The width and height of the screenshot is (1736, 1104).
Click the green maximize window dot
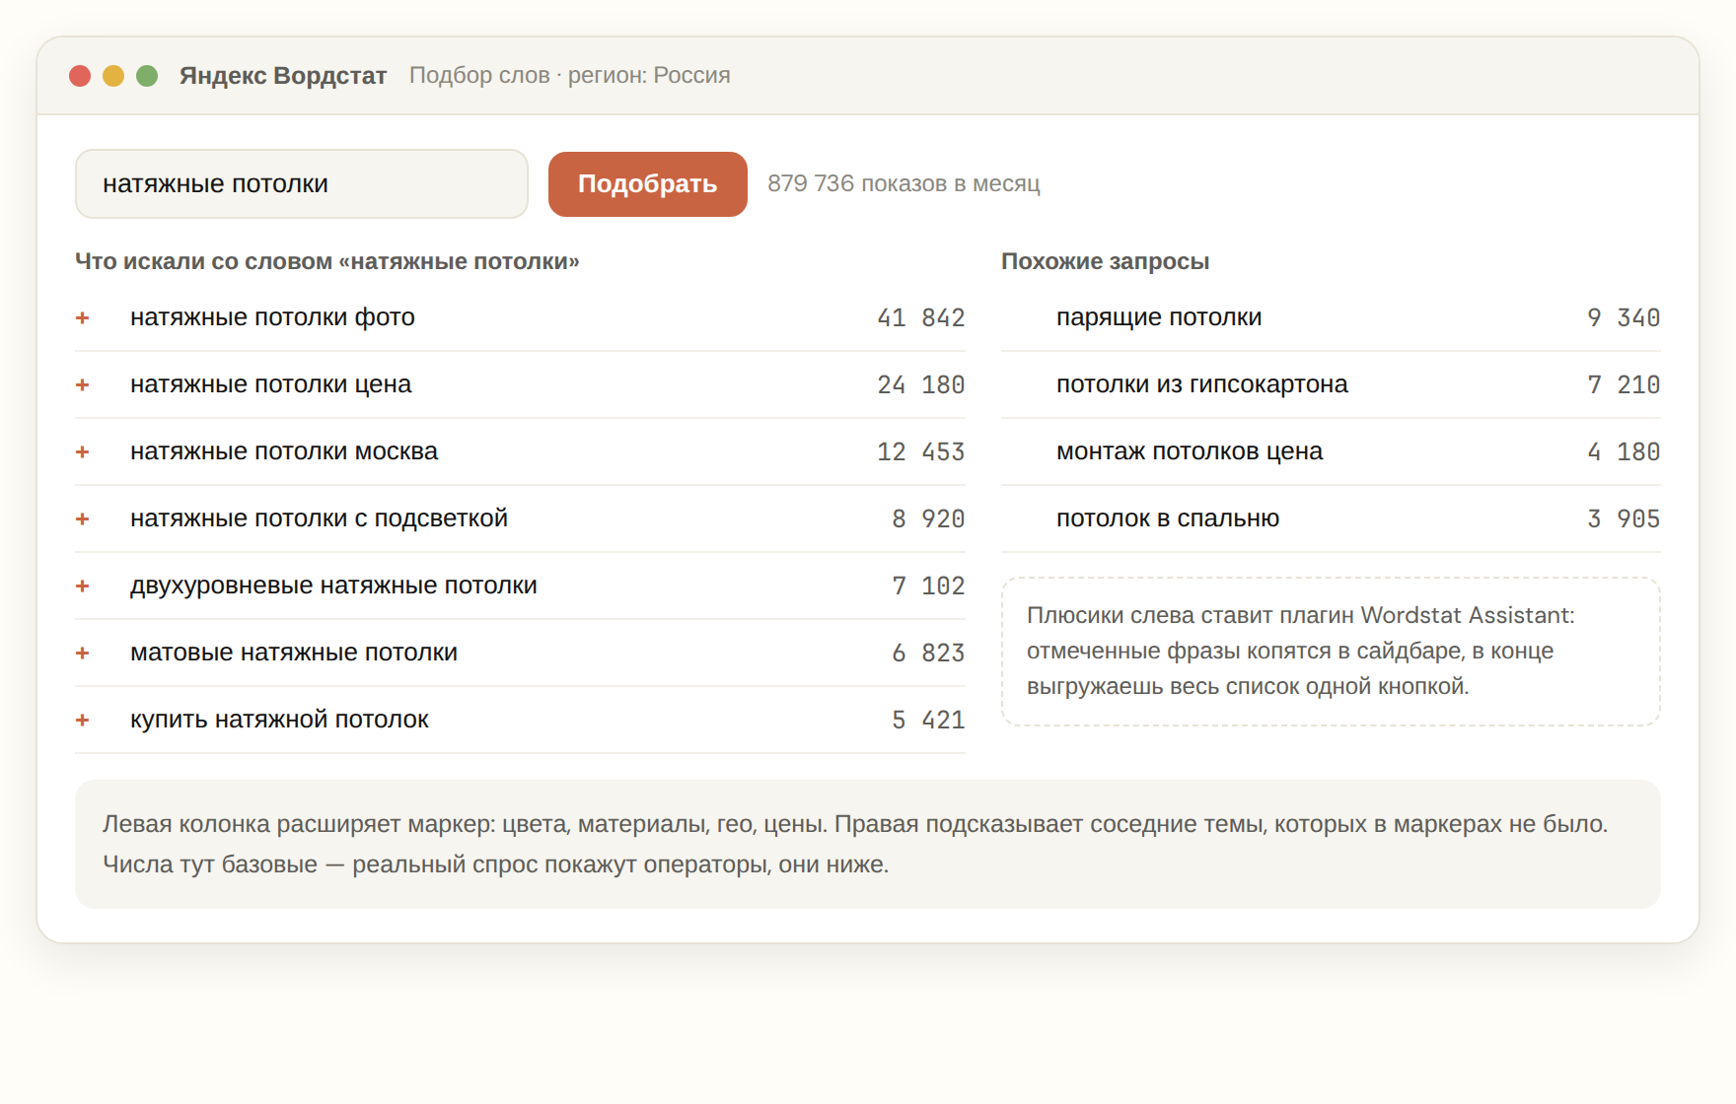147,76
